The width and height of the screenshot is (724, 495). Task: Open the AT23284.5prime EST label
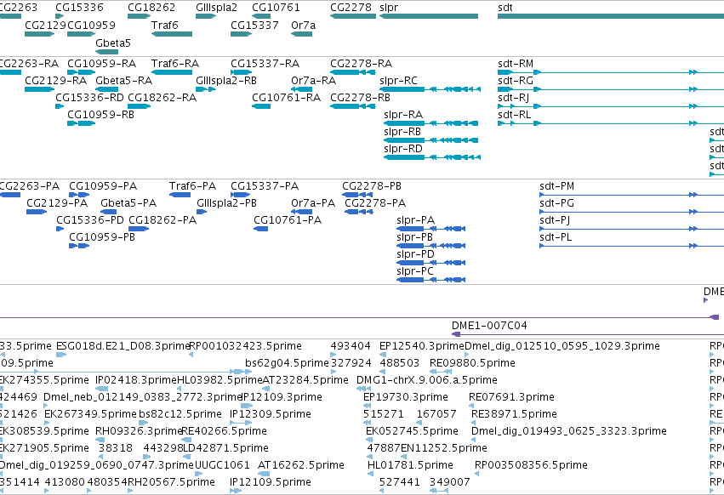pos(305,380)
